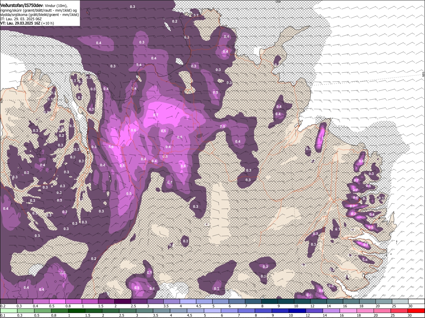The height and width of the screenshot is (318, 425).
Task: Click the '1.1' precipitation value on the map
Action: pyautogui.click(x=321, y=138)
